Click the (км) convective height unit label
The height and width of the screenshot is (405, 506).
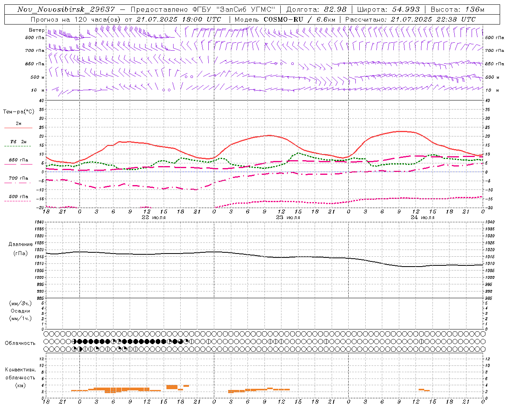20,385
